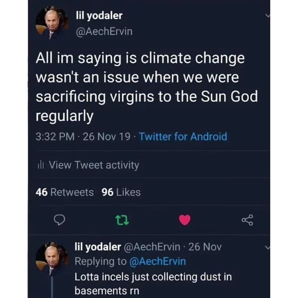Show the list of 46 Retweets

65,192
